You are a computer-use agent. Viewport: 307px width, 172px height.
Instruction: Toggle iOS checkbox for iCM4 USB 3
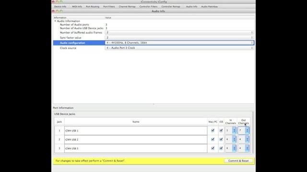[221, 149]
